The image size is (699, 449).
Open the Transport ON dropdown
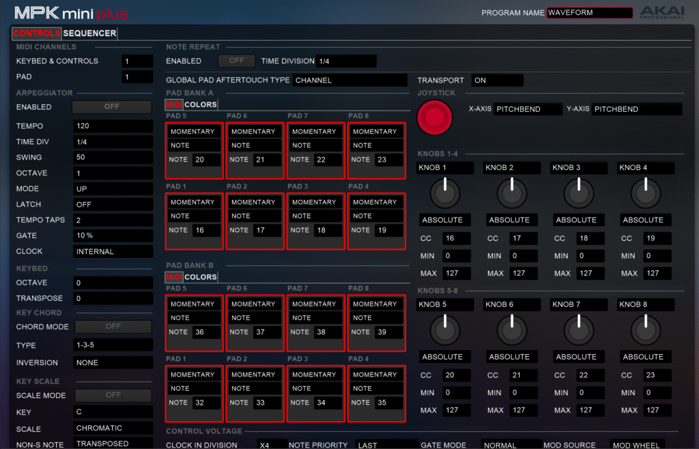point(498,81)
